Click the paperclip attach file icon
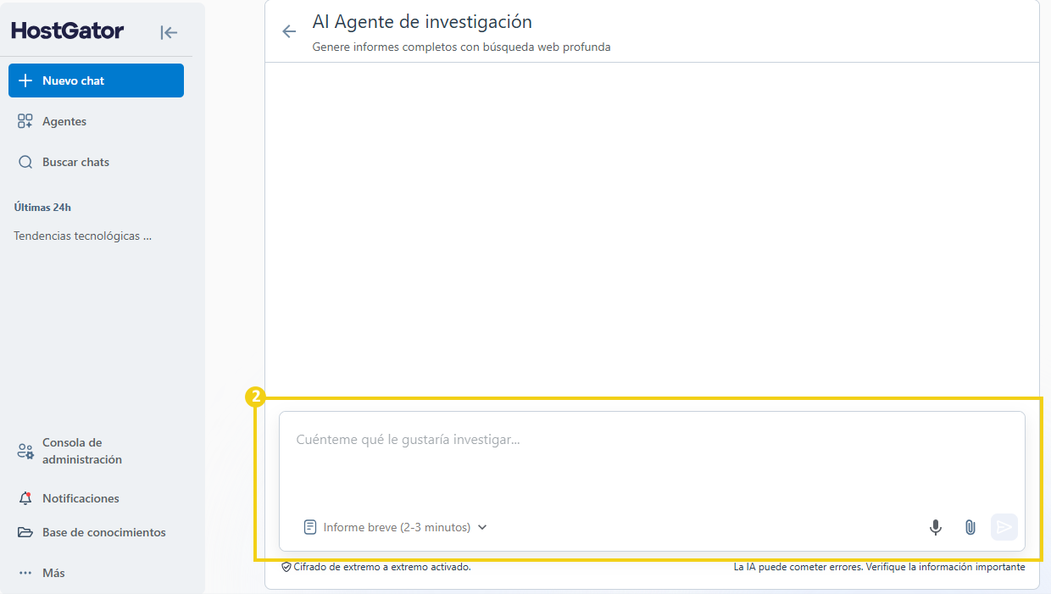 970,527
